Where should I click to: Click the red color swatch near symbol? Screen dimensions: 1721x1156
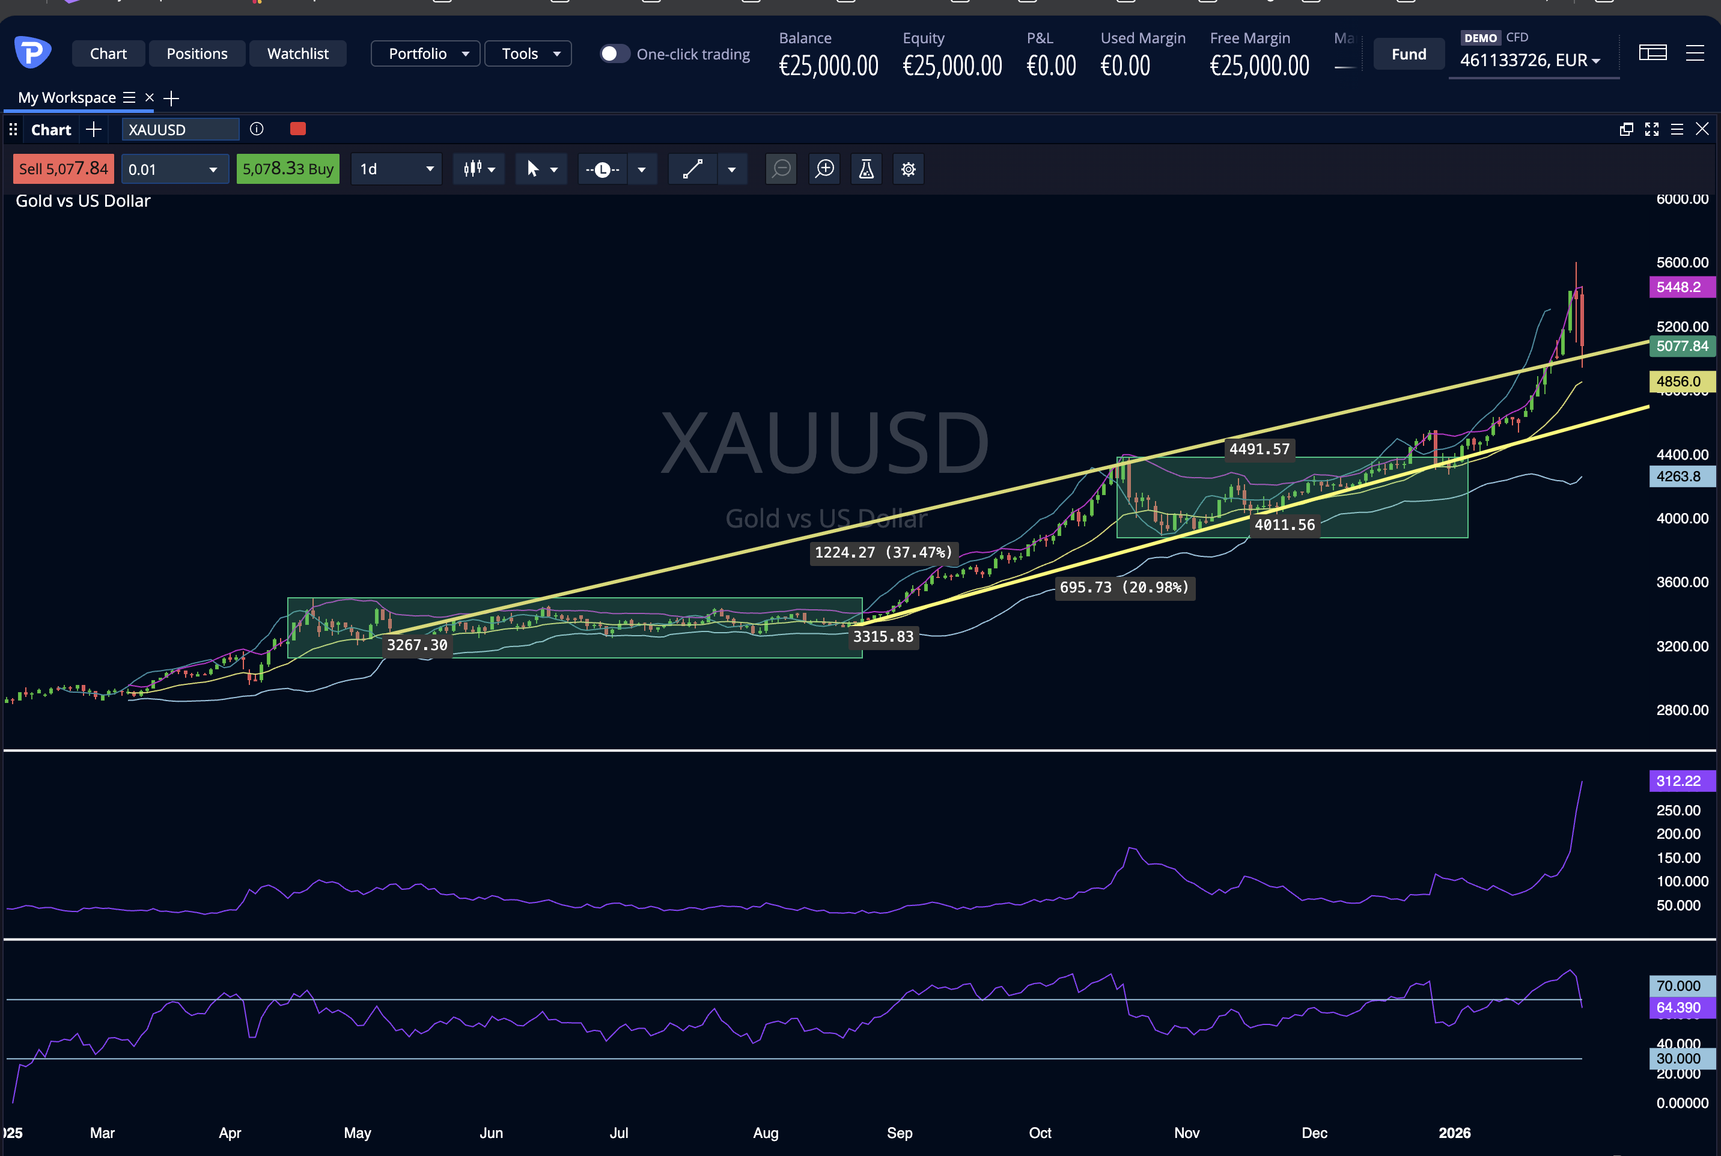click(x=298, y=129)
